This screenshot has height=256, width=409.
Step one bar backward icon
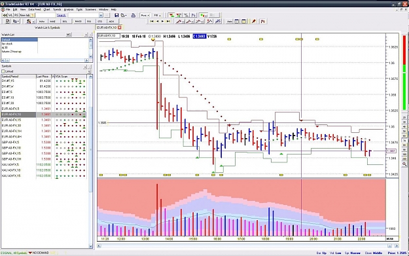click(157, 22)
